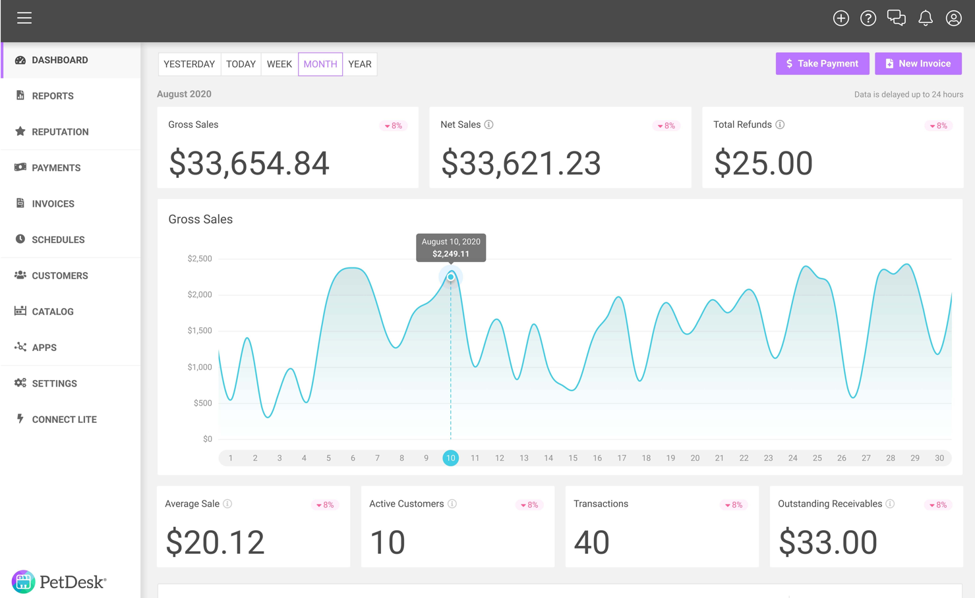Open Settings from the sidebar
Image resolution: width=975 pixels, height=598 pixels.
point(54,383)
